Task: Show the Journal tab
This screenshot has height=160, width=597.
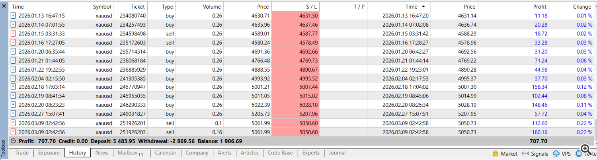Action: click(337, 153)
